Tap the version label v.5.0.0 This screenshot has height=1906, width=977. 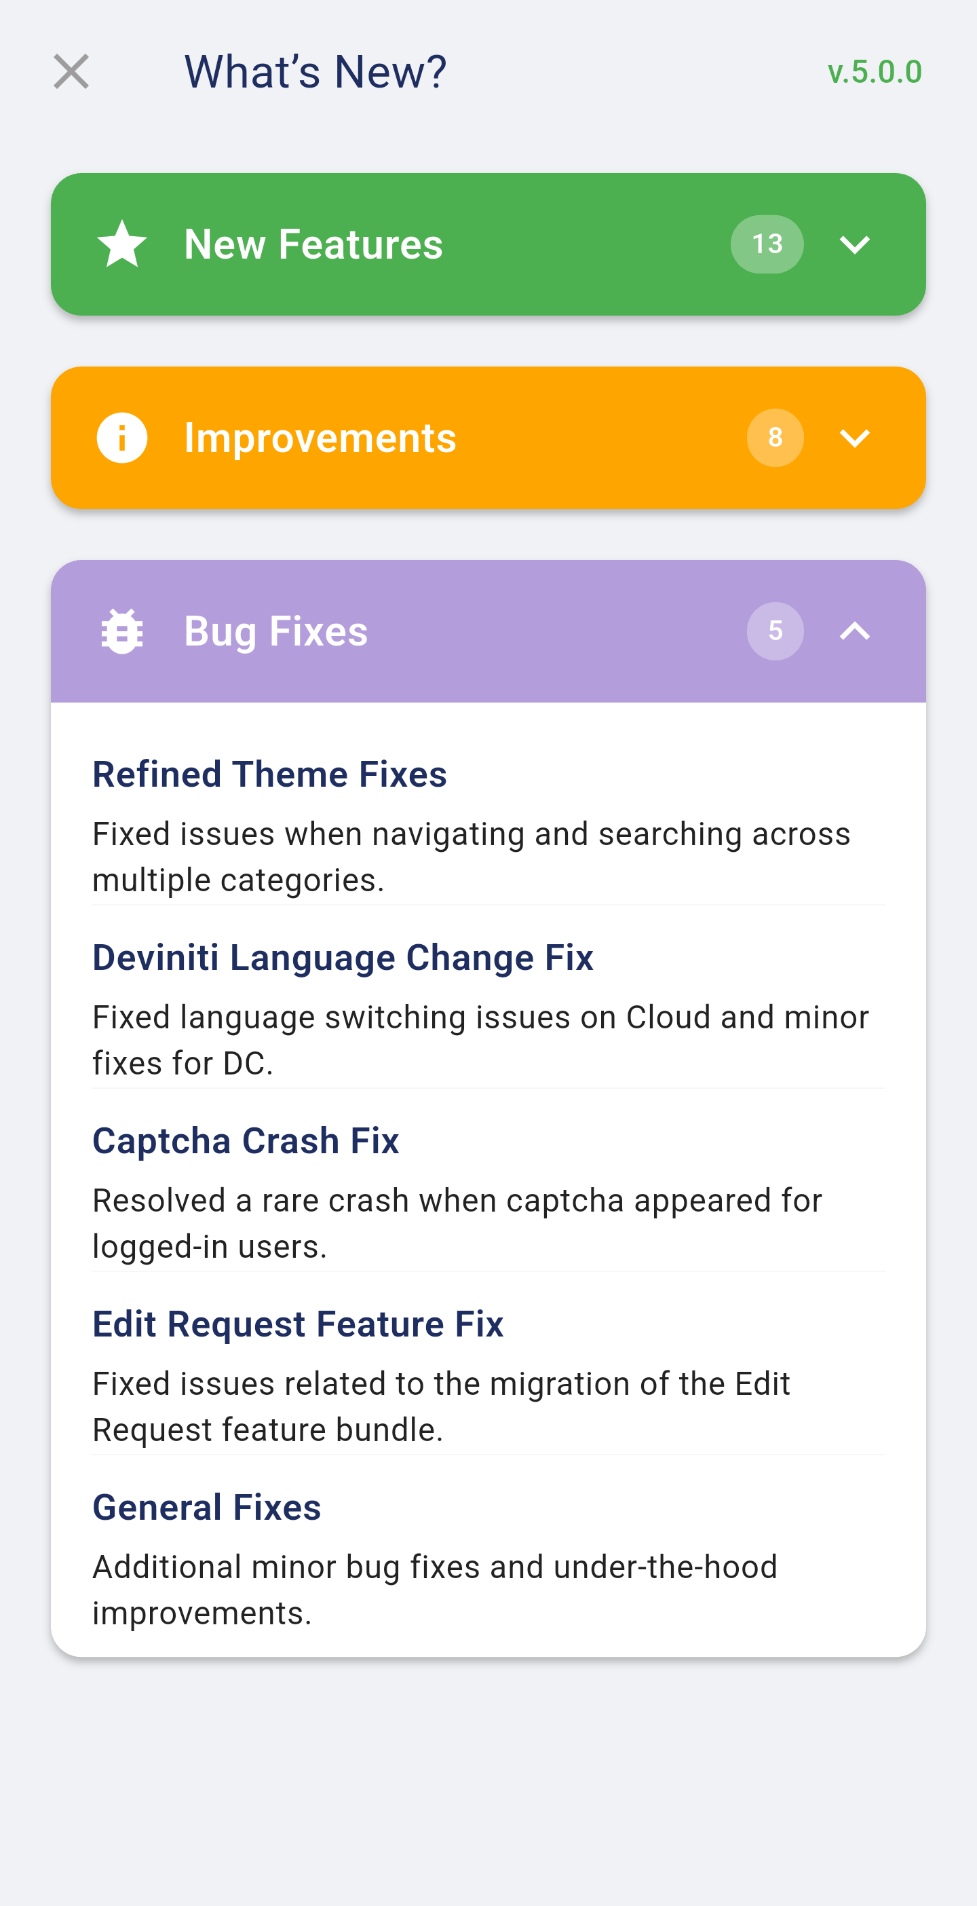[x=874, y=72]
